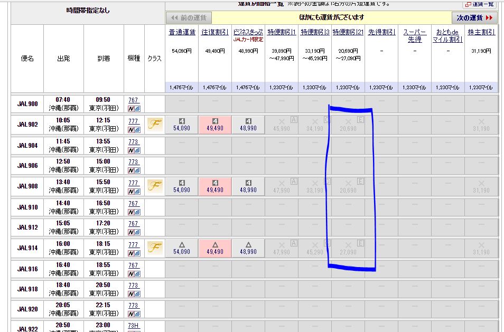This screenshot has width=504, height=332.
Task: Open the ビジネスきっぷ fare type link
Action: tap(248, 32)
